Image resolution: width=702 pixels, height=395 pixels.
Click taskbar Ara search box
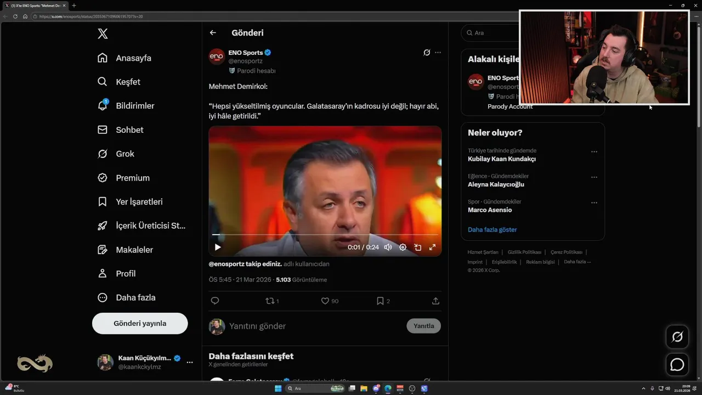tap(315, 388)
